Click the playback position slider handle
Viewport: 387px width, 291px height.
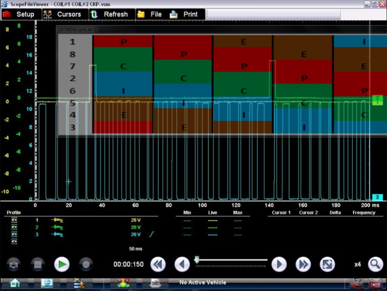point(197,260)
